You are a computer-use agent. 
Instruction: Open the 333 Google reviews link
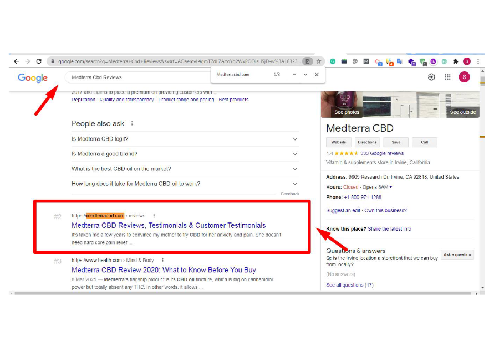(x=382, y=153)
